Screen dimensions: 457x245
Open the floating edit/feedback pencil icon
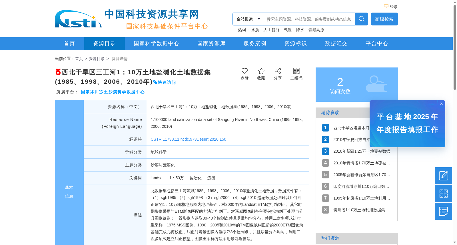coord(444,176)
